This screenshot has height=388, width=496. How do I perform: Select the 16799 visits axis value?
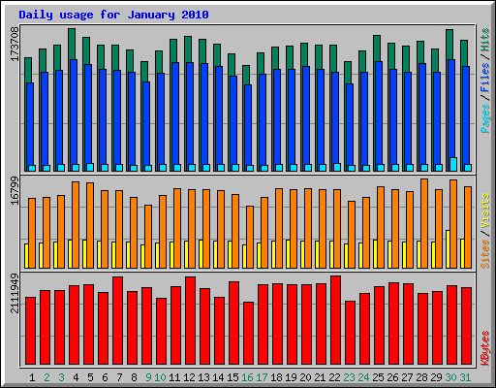tap(15, 190)
